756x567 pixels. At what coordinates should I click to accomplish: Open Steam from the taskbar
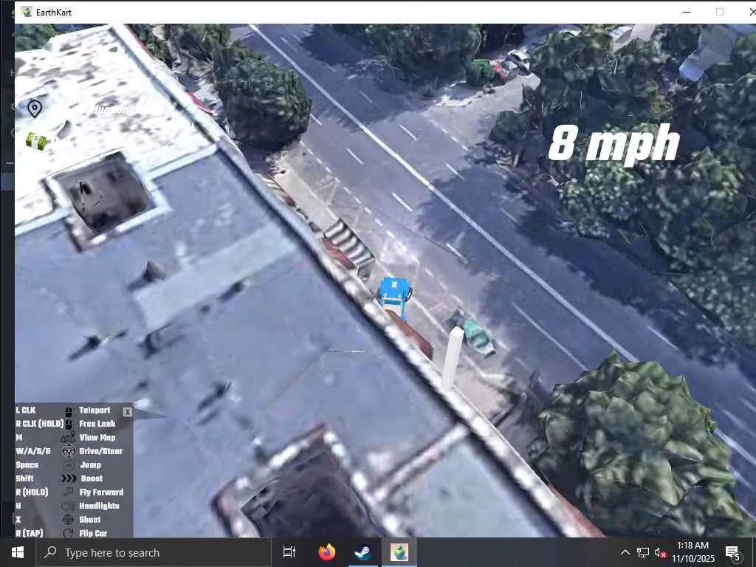(362, 552)
